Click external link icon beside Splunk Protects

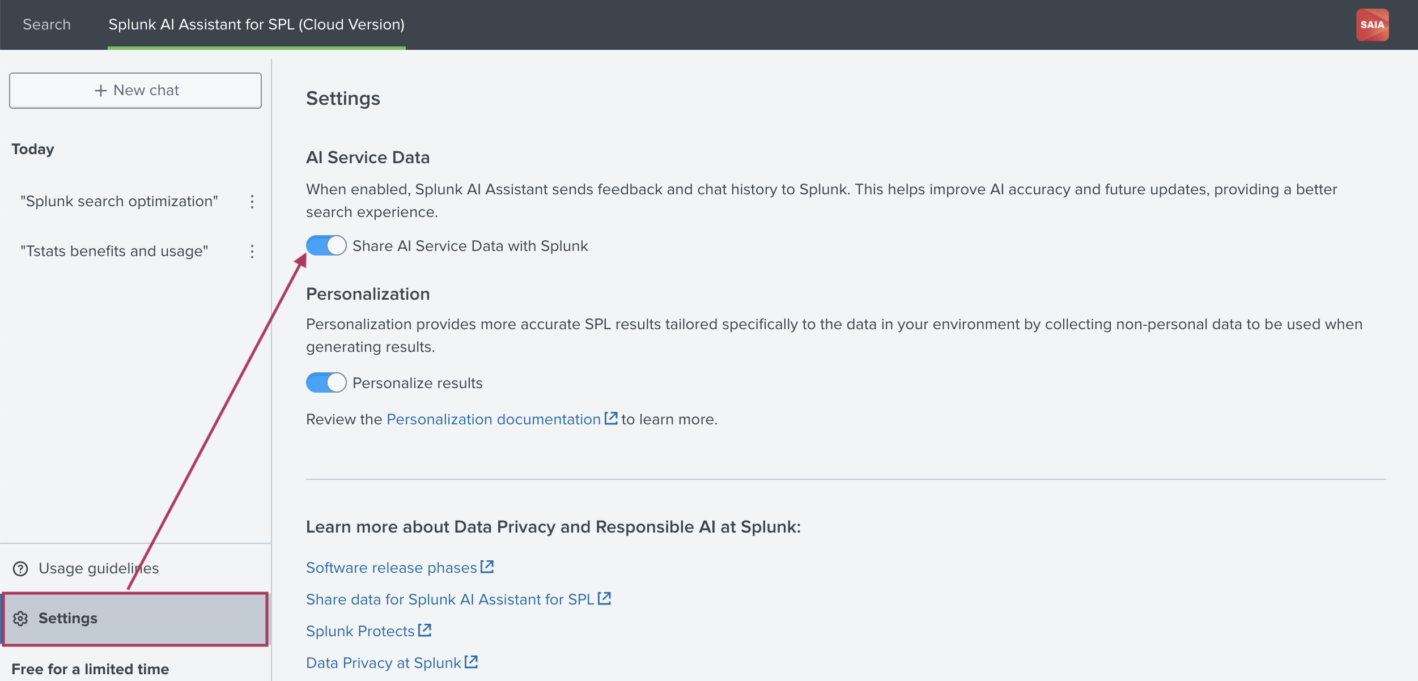(425, 630)
